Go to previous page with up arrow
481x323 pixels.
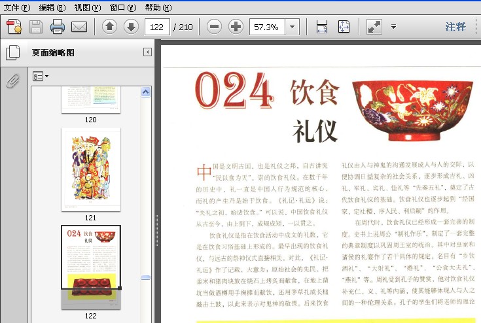109,27
